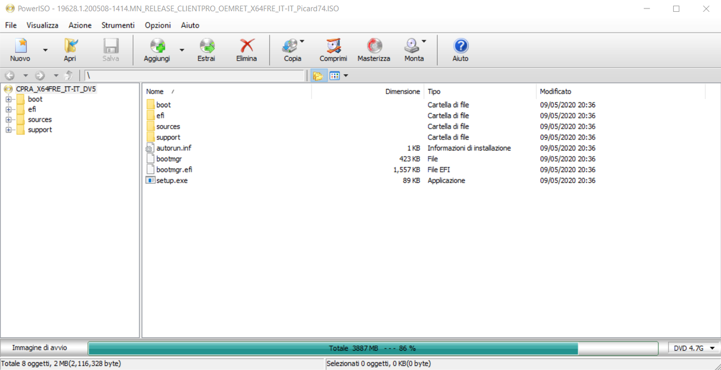Image resolution: width=721 pixels, height=370 pixels.
Task: Toggle the folder tree view icon
Action: 318,75
